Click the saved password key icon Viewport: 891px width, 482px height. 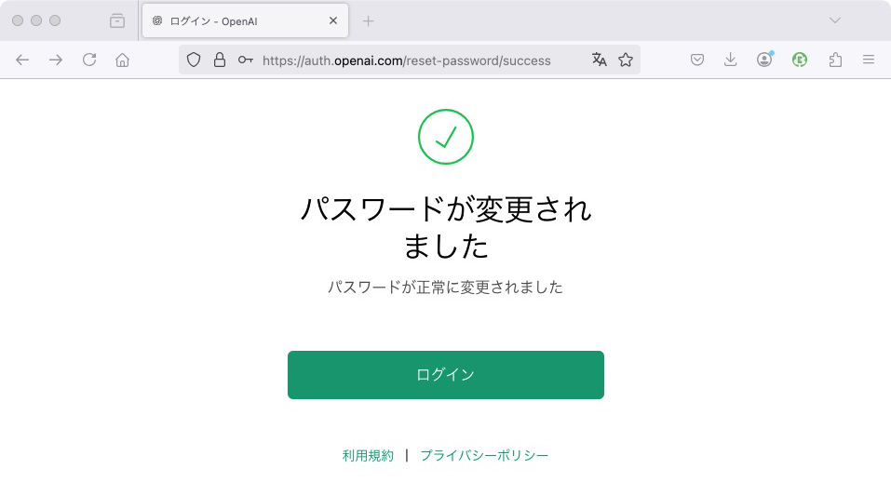(x=245, y=60)
